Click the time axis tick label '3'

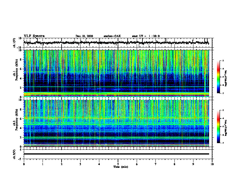[80, 164]
